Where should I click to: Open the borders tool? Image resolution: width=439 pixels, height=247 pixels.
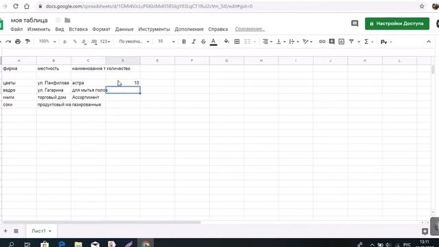coord(237,41)
